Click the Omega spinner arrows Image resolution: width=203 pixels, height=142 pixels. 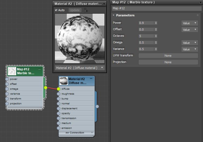tap(156, 43)
